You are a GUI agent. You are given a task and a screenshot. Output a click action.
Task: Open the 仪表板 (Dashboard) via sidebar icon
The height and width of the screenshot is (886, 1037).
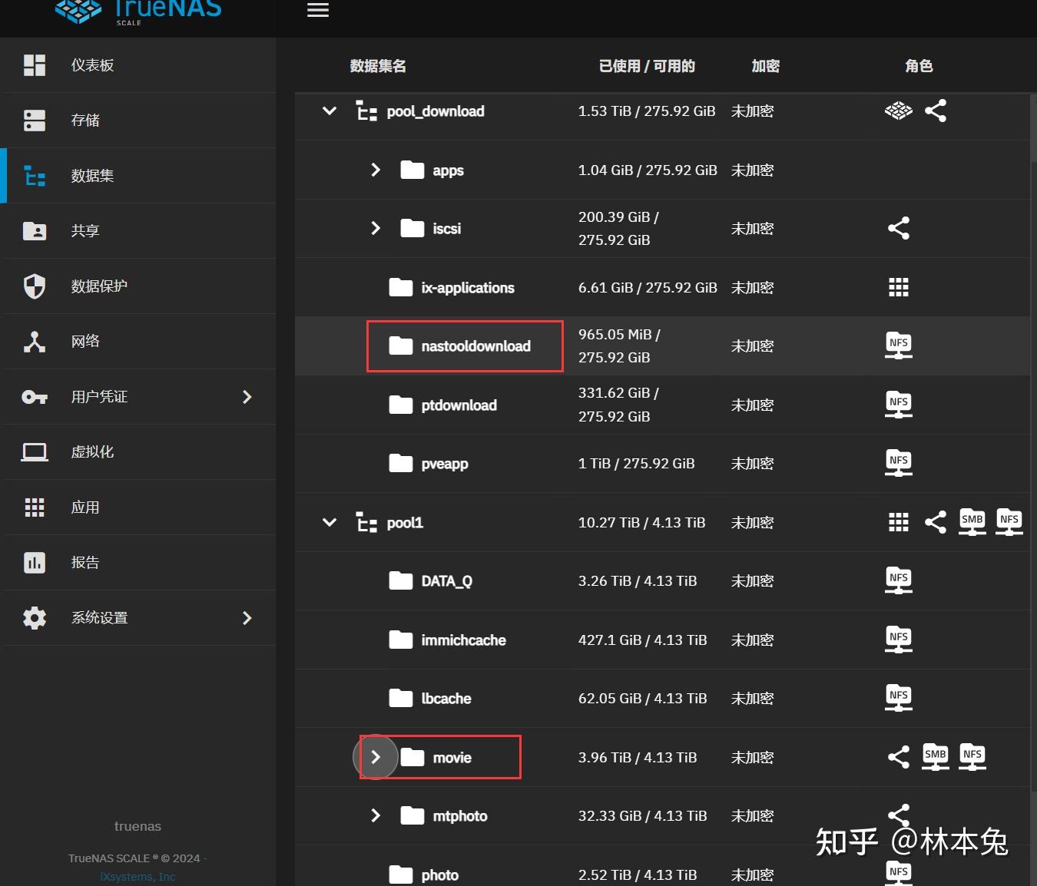click(34, 64)
